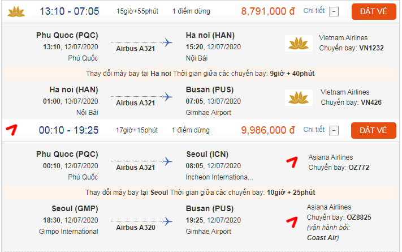Select the 8,791,000 đ price text
This screenshot has width=402, height=252.
(x=268, y=11)
